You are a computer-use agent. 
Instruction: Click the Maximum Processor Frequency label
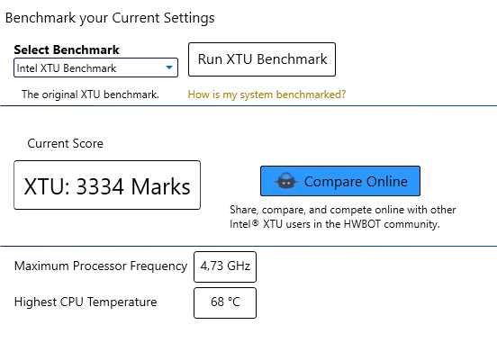click(101, 266)
